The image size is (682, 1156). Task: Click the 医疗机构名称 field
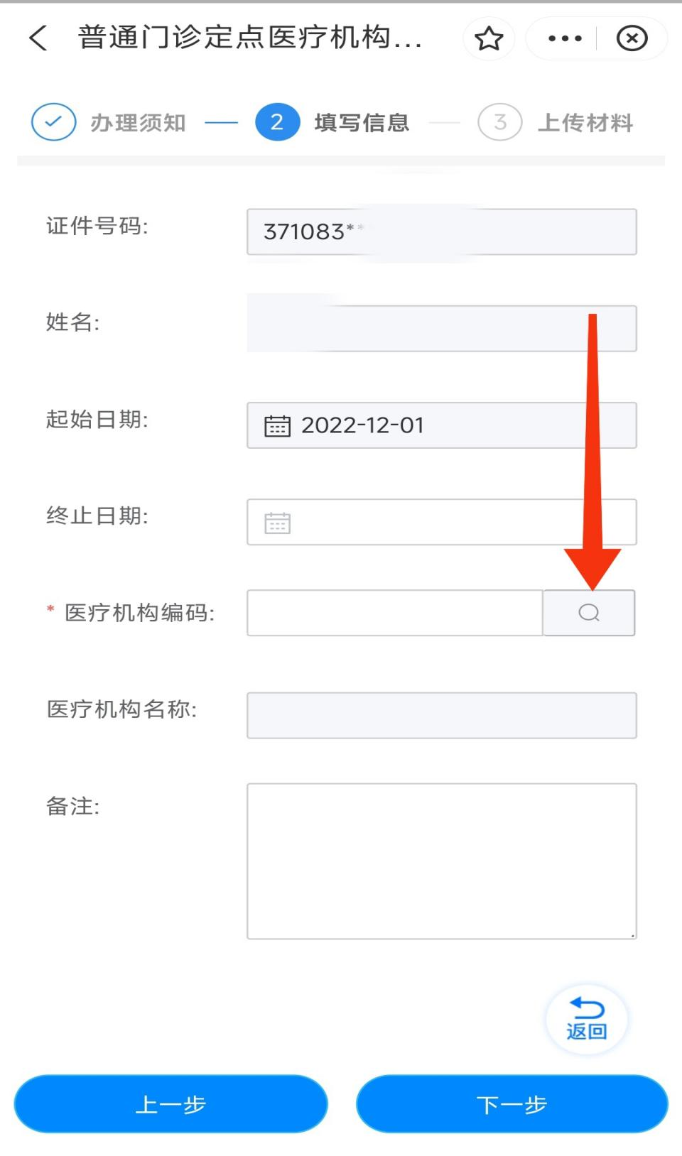tap(441, 716)
